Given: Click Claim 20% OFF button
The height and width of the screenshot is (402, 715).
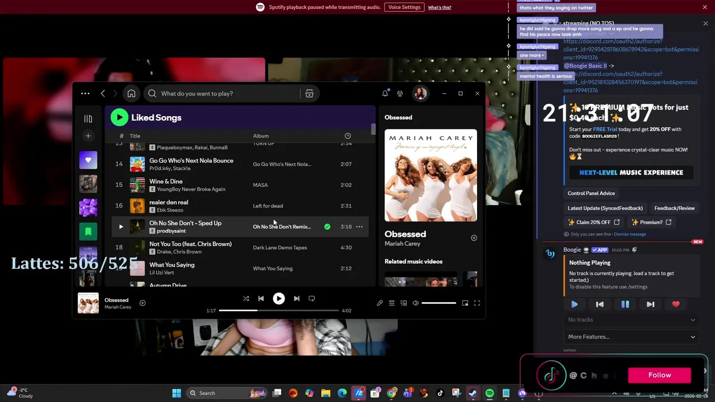Looking at the screenshot, I should click(594, 222).
